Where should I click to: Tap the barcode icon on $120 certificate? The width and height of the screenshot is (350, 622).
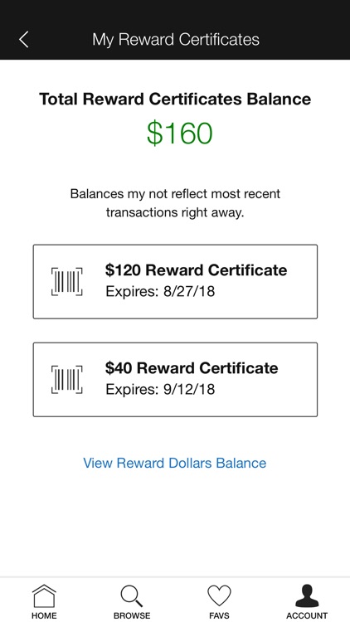click(67, 281)
